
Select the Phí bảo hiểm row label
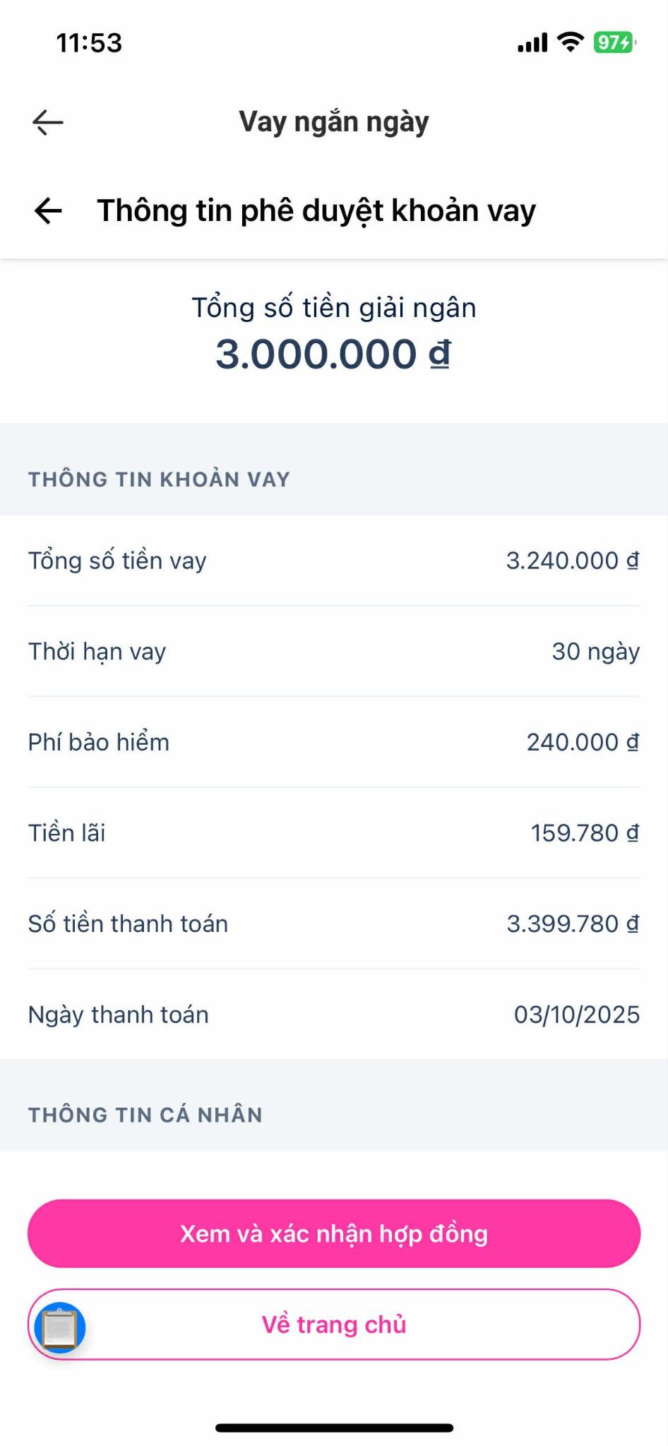(x=99, y=742)
